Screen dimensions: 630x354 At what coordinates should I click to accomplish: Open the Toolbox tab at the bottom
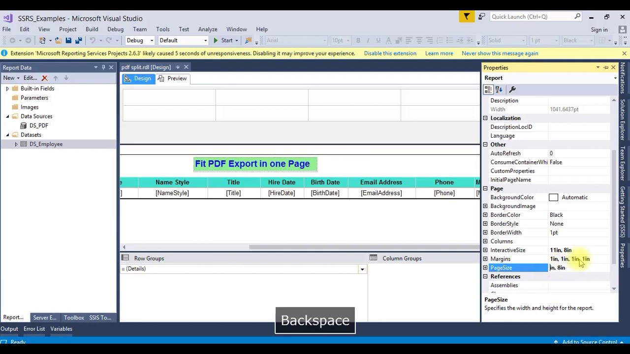coord(74,318)
